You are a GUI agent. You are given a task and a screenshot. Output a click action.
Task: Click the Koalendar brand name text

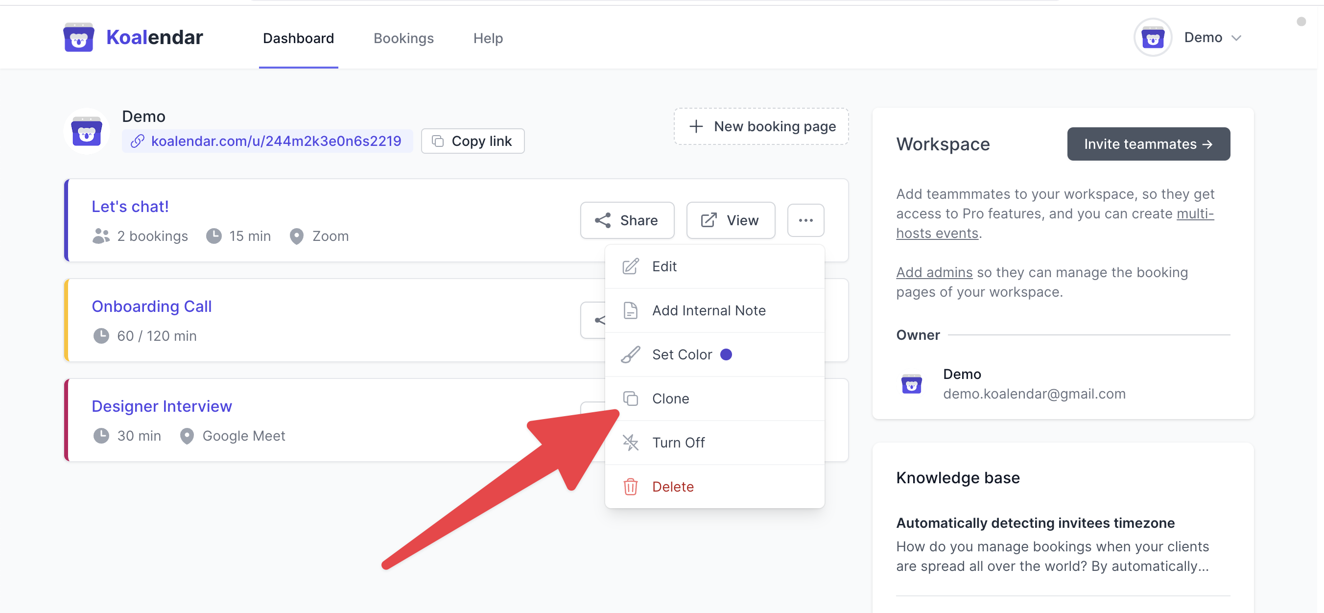tap(154, 38)
